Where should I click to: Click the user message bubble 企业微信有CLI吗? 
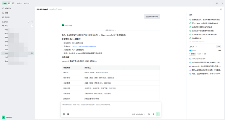click(152, 17)
